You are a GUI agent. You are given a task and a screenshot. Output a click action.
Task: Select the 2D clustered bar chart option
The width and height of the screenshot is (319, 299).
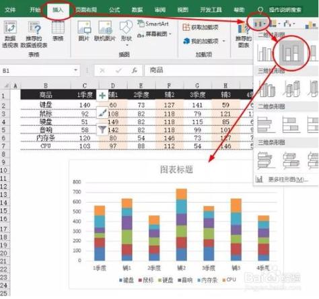(266, 125)
